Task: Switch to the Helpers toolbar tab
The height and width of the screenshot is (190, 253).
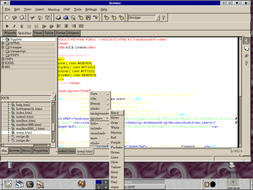Action: (73, 33)
